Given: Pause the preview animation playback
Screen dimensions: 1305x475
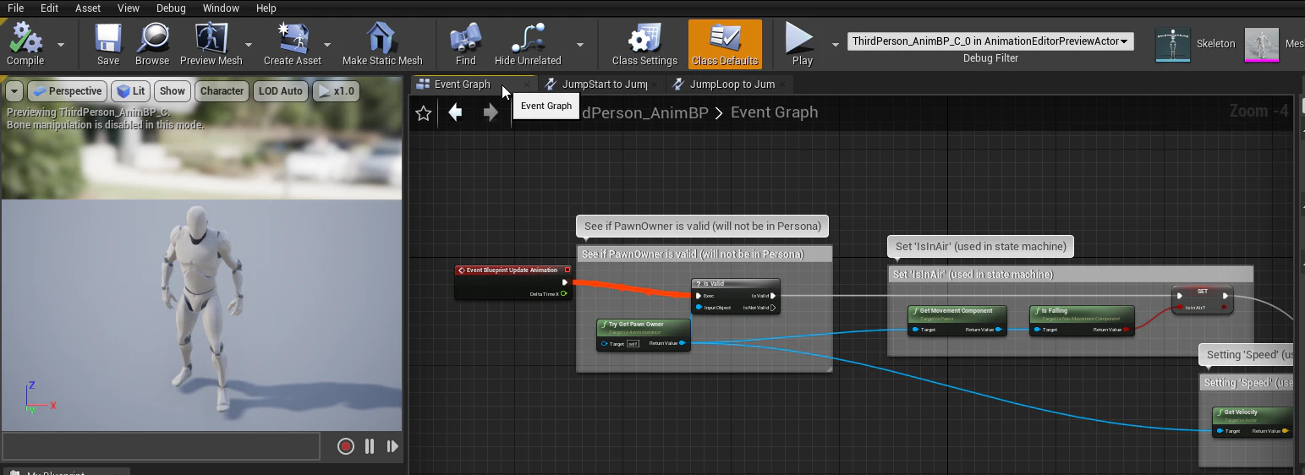Looking at the screenshot, I should (370, 446).
